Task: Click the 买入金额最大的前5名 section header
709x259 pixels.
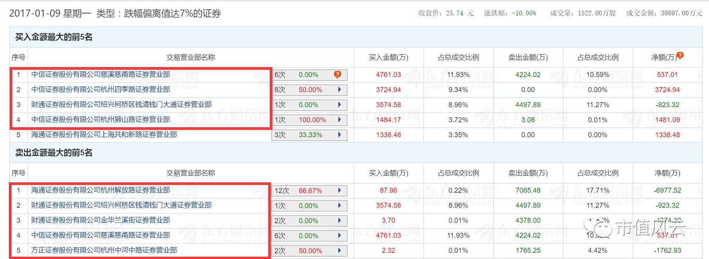Action: click(x=54, y=37)
